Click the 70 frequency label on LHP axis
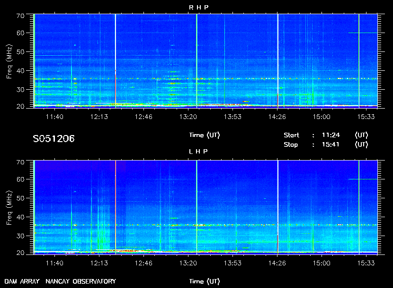Screen dimensions: 393x288 click(20, 162)
